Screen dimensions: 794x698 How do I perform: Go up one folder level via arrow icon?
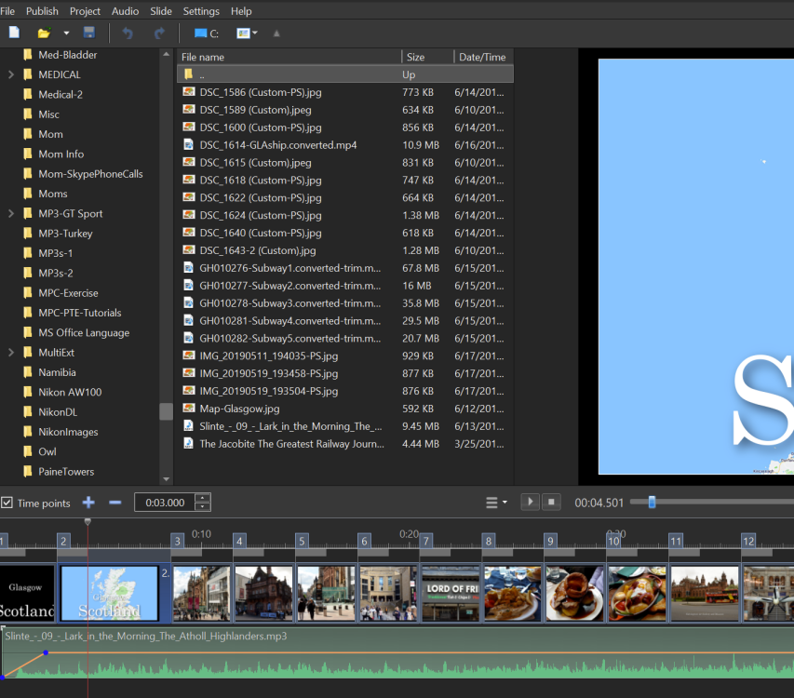(x=276, y=34)
